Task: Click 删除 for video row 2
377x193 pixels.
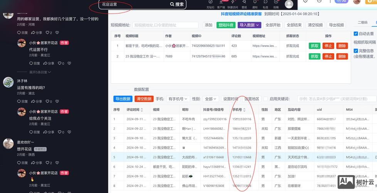Action: point(342,56)
